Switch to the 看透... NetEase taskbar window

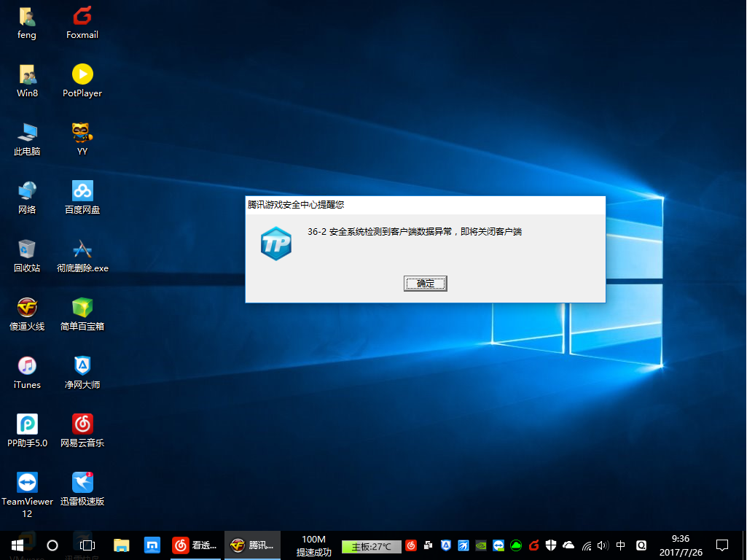pos(195,545)
